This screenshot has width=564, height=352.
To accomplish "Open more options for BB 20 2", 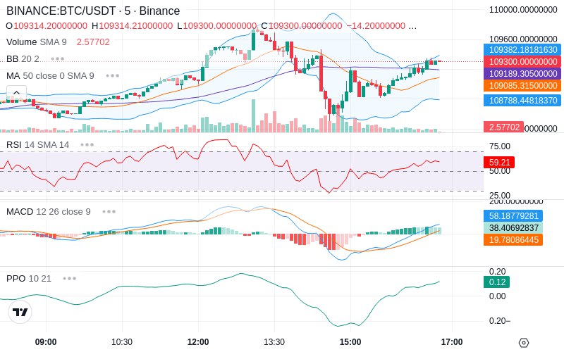I will [58, 58].
